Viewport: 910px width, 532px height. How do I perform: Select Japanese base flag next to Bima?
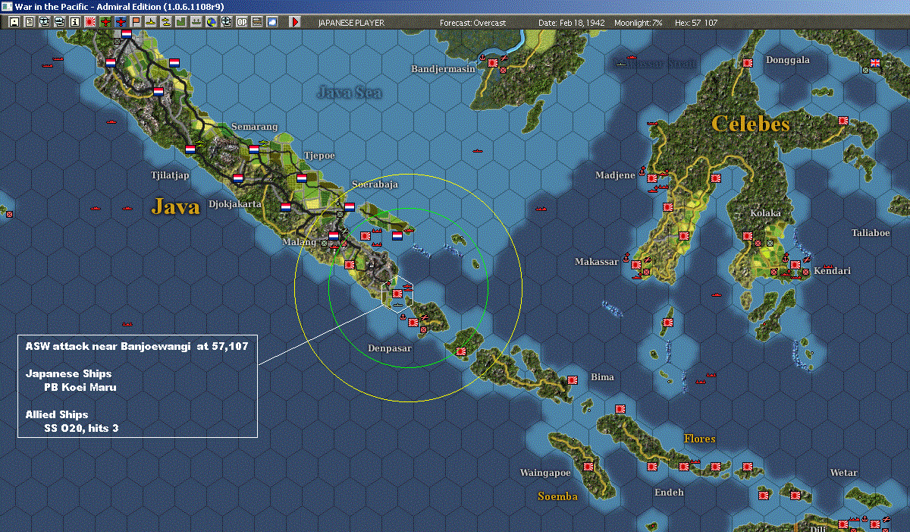(x=573, y=379)
